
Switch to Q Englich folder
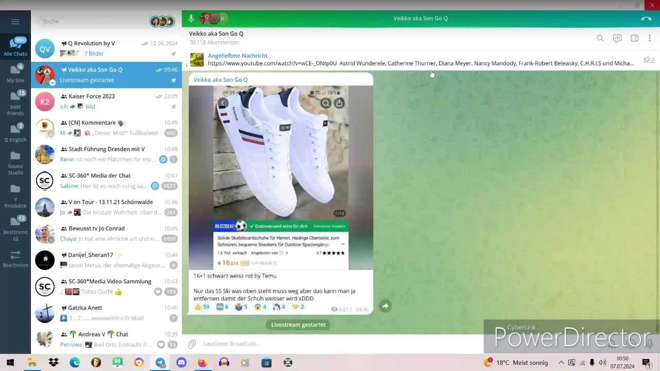tap(15, 132)
